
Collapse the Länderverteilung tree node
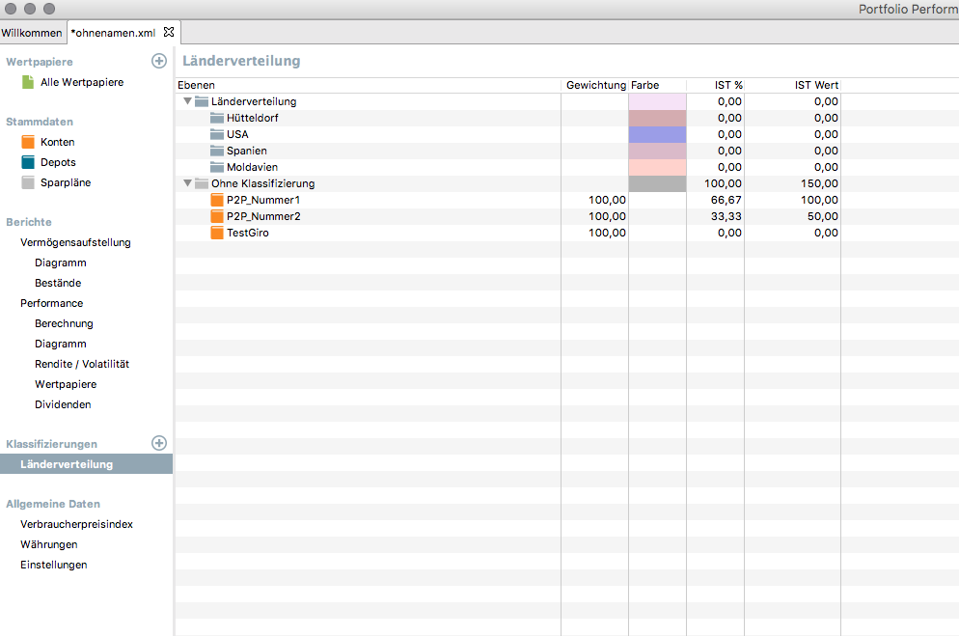[x=188, y=101]
